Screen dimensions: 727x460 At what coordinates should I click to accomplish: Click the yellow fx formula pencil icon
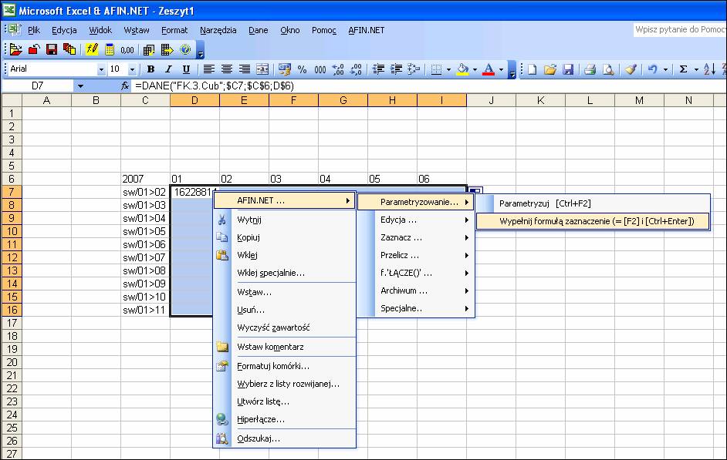tap(92, 49)
